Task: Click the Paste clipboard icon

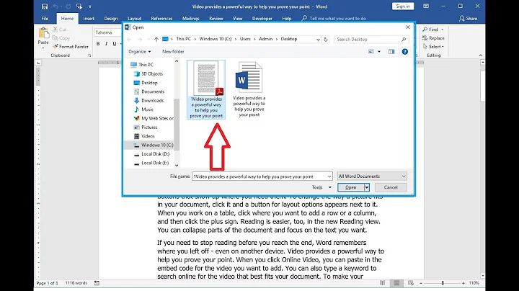Action: click(43, 33)
